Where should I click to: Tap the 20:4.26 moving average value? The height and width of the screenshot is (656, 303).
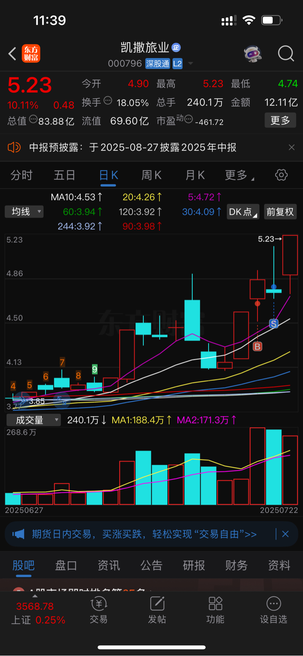point(142,197)
